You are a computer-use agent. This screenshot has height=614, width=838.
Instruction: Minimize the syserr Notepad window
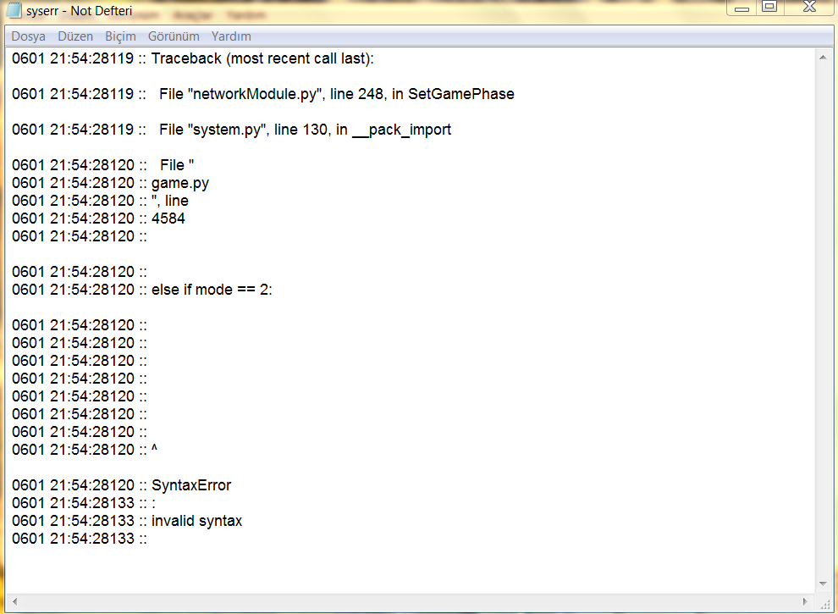click(742, 8)
